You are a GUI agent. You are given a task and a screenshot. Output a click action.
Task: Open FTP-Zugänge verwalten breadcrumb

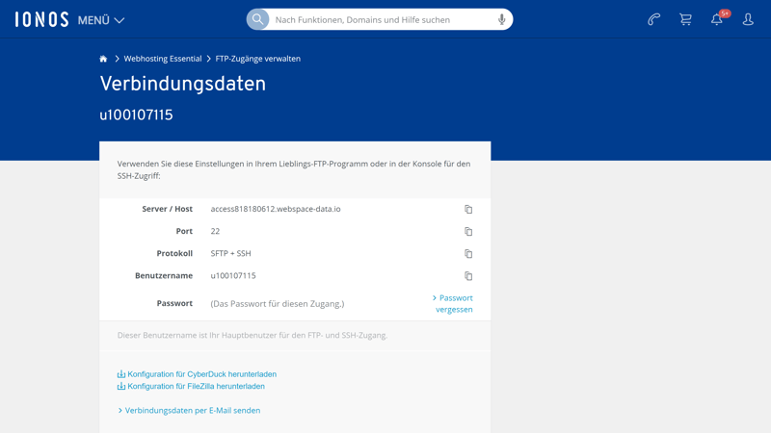[x=257, y=59]
